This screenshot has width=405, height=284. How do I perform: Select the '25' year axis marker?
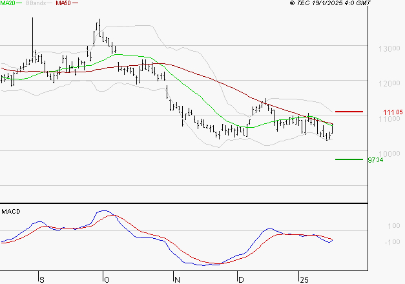pyautogui.click(x=303, y=279)
